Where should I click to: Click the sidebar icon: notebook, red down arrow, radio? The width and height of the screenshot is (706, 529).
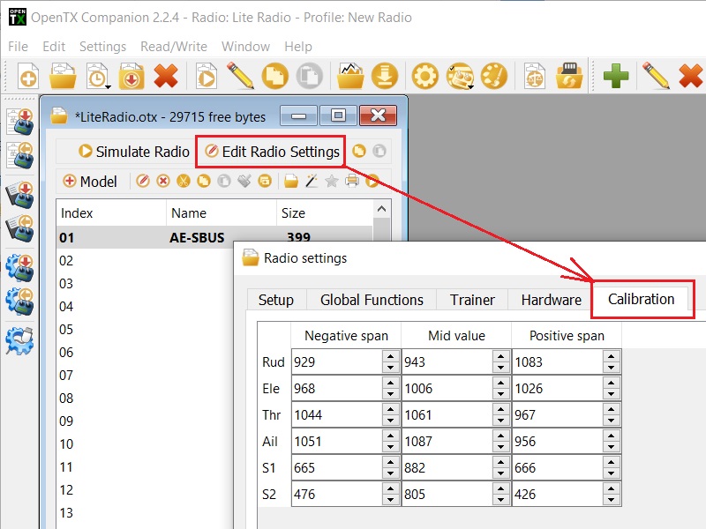[20, 195]
